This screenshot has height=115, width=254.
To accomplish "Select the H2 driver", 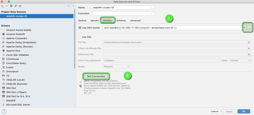I will pos(8,76).
